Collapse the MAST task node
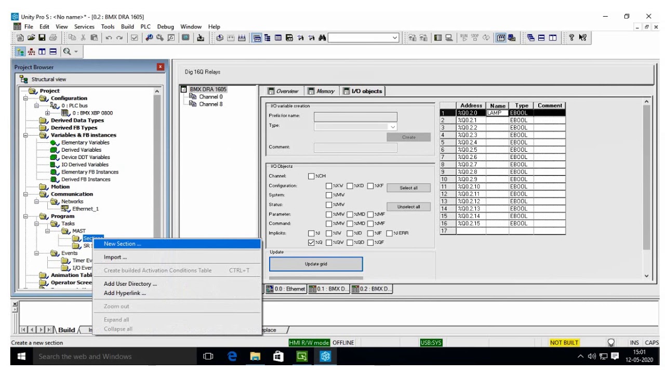665x374 pixels. click(48, 231)
